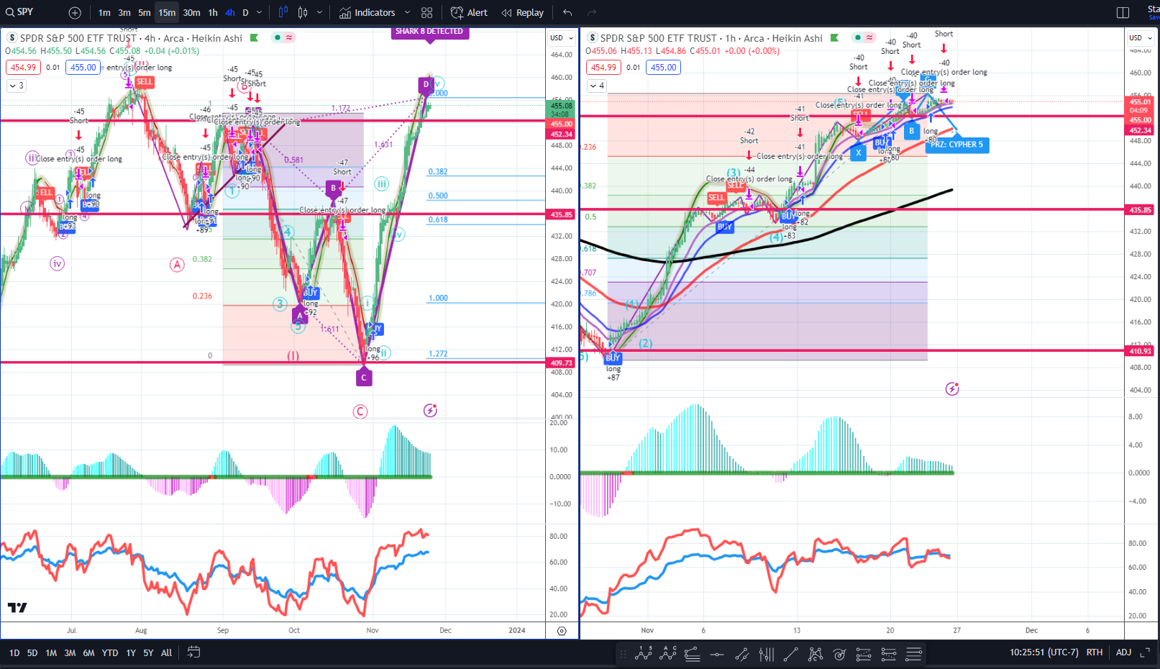Collapse the right chart indicator legend showing 4
The image size is (1160, 669).
[x=597, y=86]
